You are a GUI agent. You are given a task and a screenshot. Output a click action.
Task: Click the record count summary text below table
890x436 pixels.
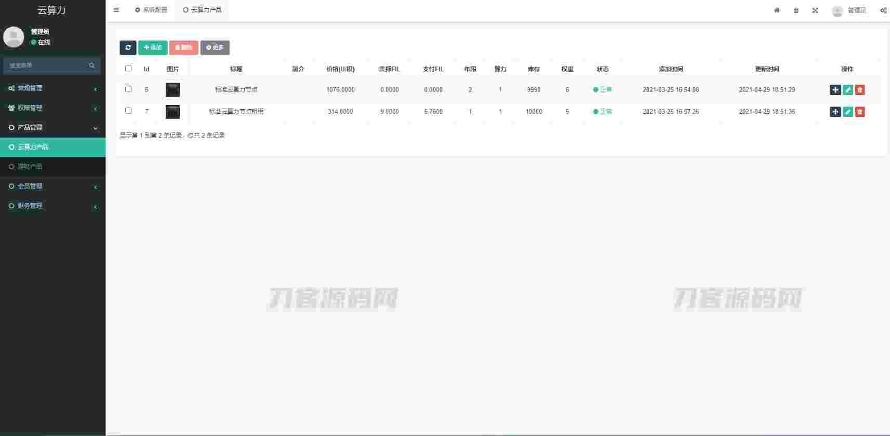[x=172, y=136]
